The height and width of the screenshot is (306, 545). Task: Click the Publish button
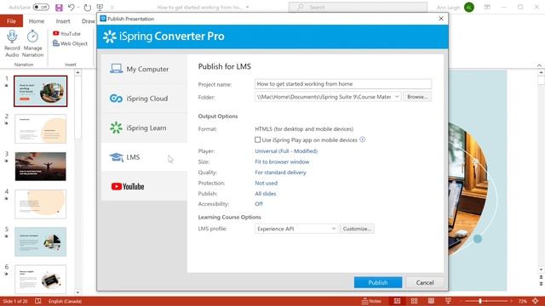[378, 282]
